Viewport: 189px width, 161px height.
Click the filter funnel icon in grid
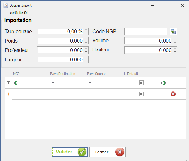click(8, 83)
